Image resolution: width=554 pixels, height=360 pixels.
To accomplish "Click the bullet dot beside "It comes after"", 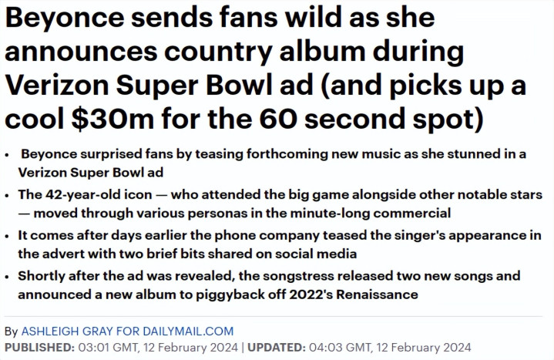I will (7, 236).
